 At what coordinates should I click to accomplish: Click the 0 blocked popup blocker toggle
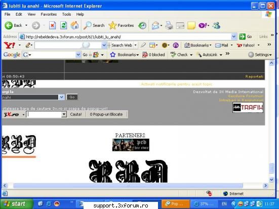153,55
